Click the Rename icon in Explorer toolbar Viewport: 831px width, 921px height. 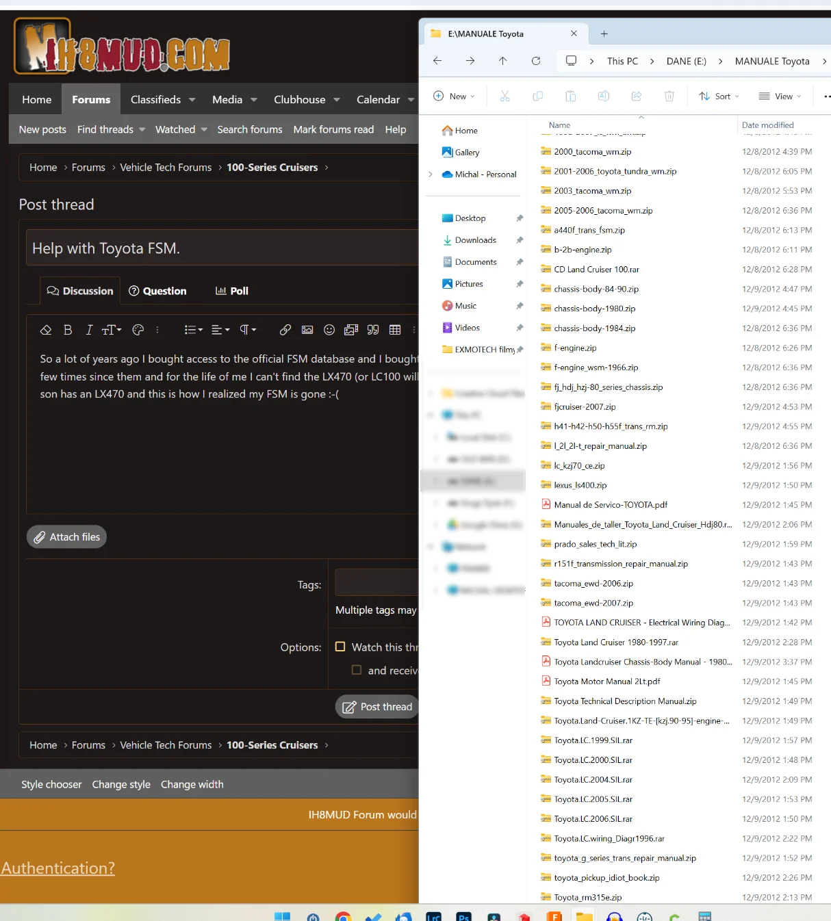point(604,96)
